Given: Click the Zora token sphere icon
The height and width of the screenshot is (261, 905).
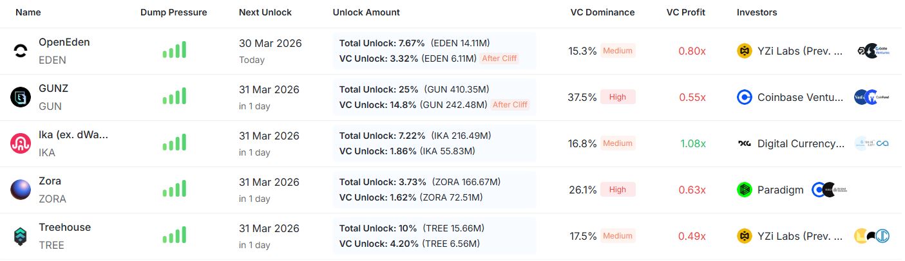Looking at the screenshot, I should (21, 190).
